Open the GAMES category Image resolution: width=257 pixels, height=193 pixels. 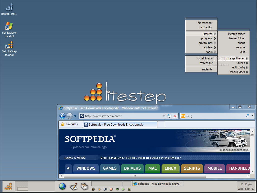pyautogui.click(x=110, y=168)
